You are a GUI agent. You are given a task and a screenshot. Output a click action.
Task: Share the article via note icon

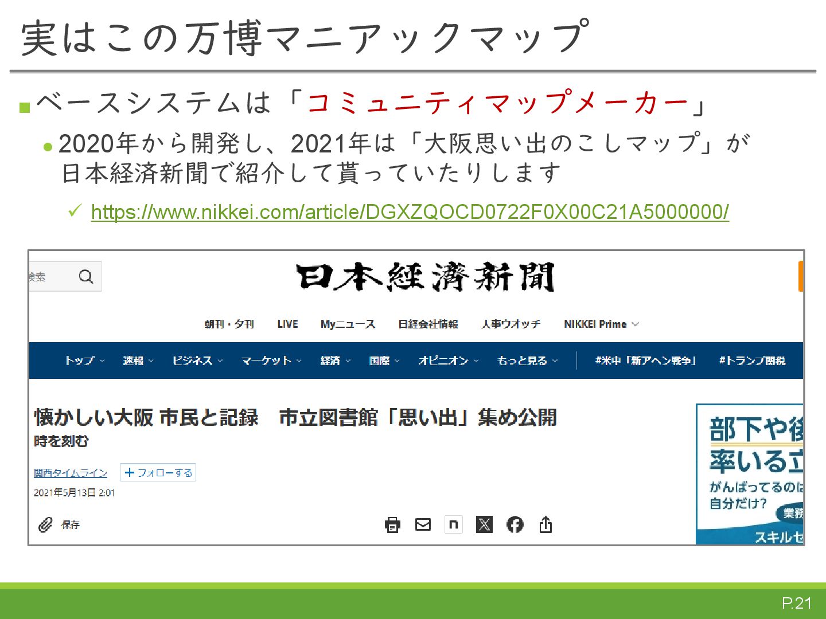coord(454,524)
